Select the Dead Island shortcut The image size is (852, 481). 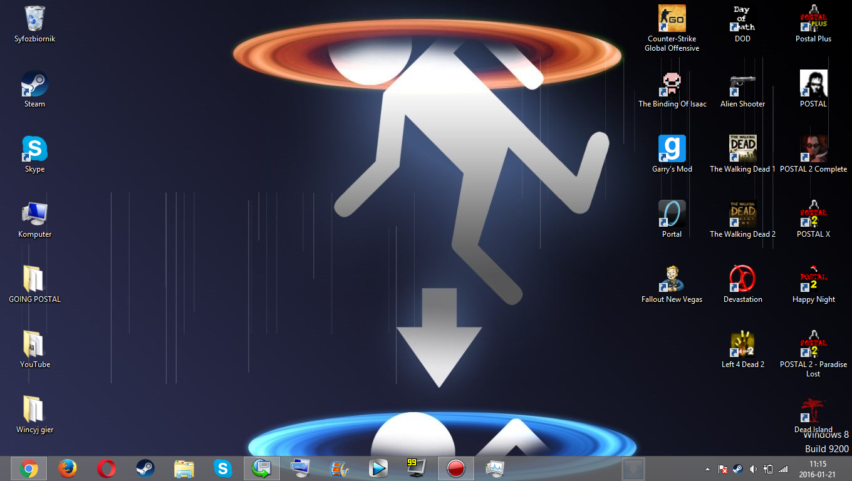click(813, 415)
